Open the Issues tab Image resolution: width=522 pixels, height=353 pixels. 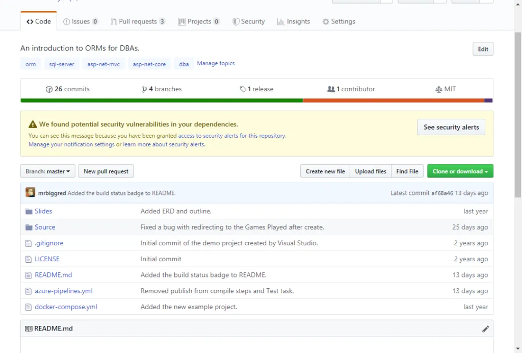click(81, 21)
